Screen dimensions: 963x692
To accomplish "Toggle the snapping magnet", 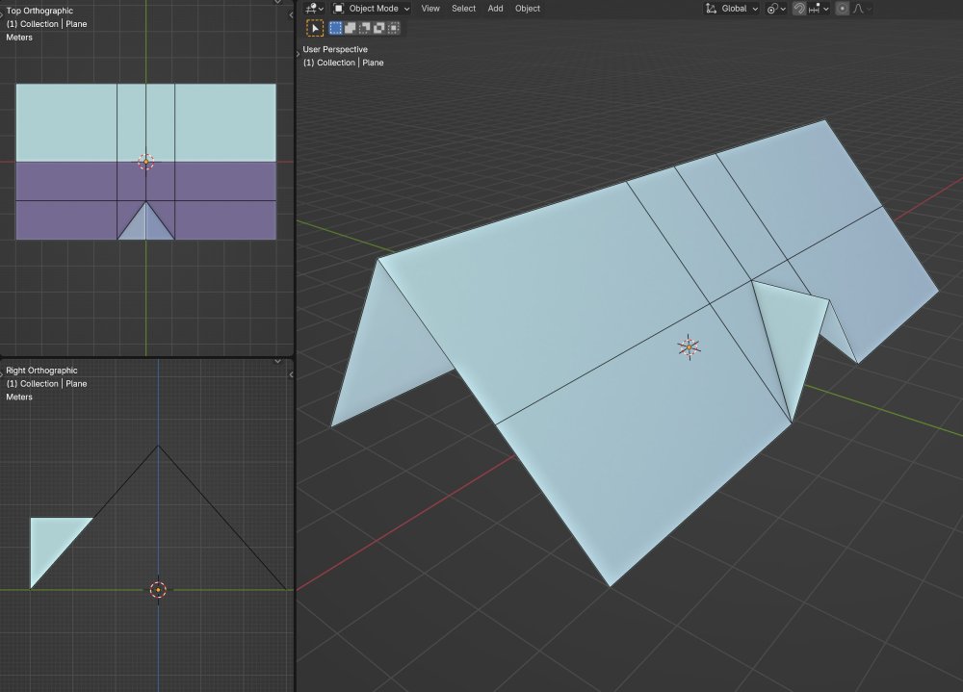I will coord(799,9).
